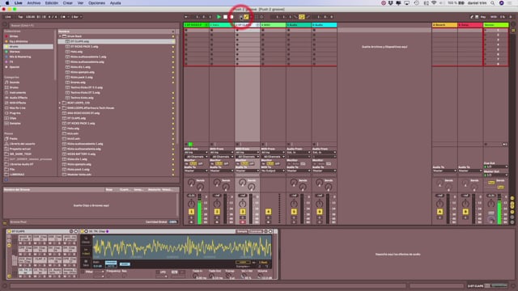Adjust track 2 Send A knob
This screenshot has width=518, height=291.
point(217,182)
